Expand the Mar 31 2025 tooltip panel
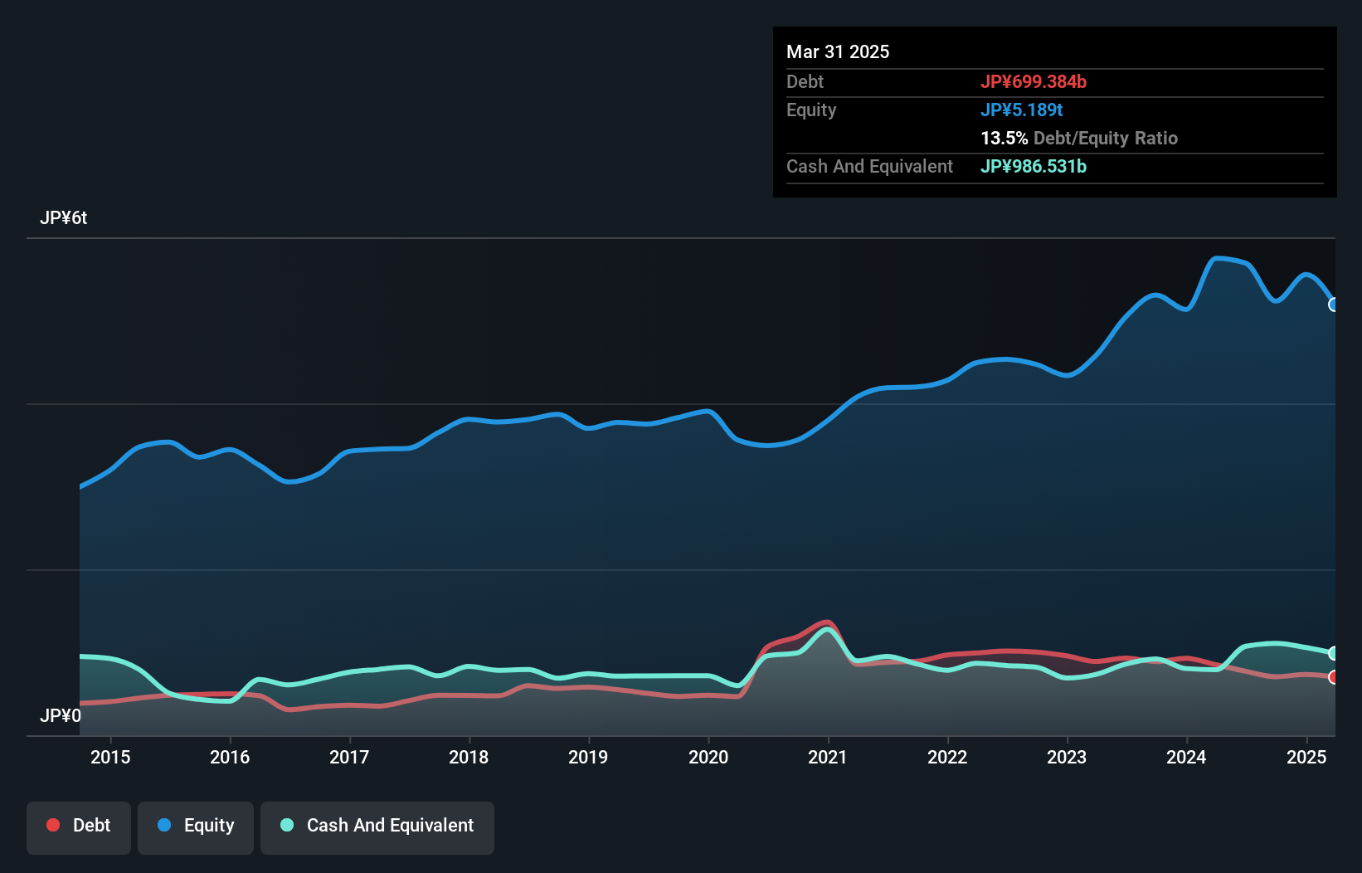The image size is (1362, 873). (x=838, y=51)
